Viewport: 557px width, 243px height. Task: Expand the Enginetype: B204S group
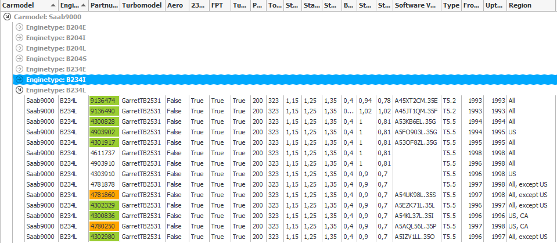pos(19,59)
